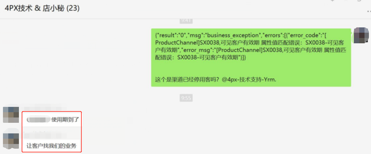The width and height of the screenshot is (371, 154).
Task: Click the (23) member count in title
Action: pos(72,8)
